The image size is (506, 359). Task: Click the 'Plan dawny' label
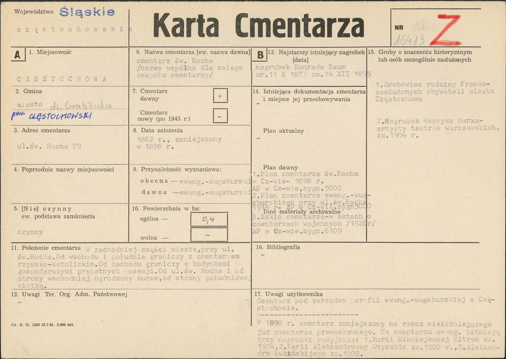[x=280, y=168]
